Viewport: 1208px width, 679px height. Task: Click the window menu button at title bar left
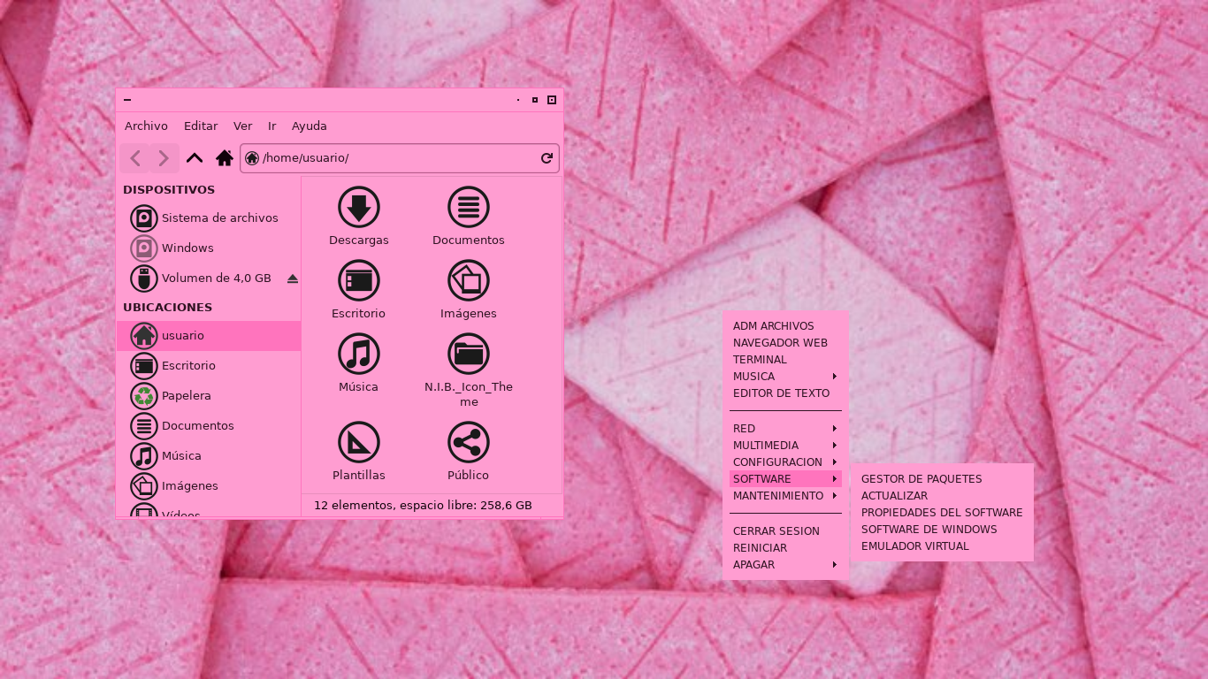point(127,100)
